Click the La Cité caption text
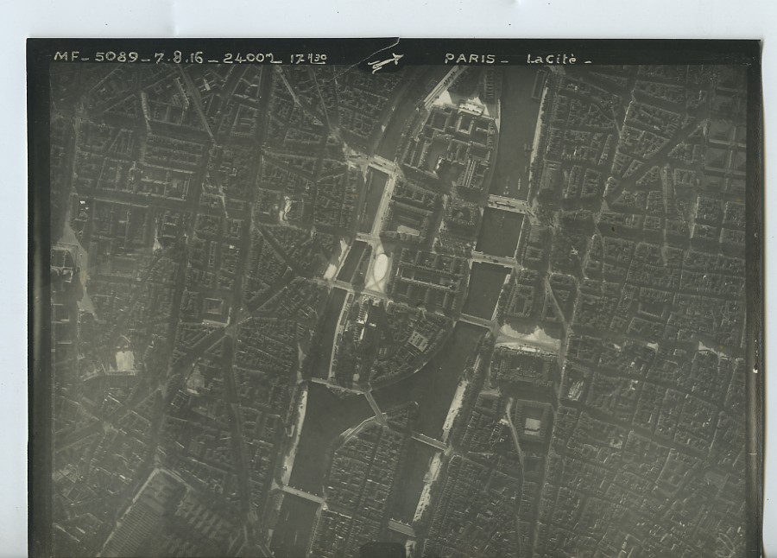The height and width of the screenshot is (558, 777). click(559, 60)
